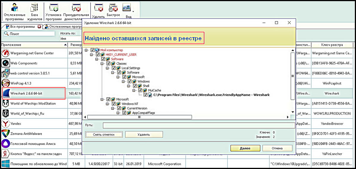Uncheck the Wireshark.exe.FriendlyAppName value checkbox

146,95
